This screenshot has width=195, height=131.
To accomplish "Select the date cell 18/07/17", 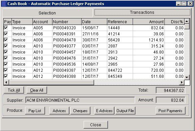I will point(94,52).
